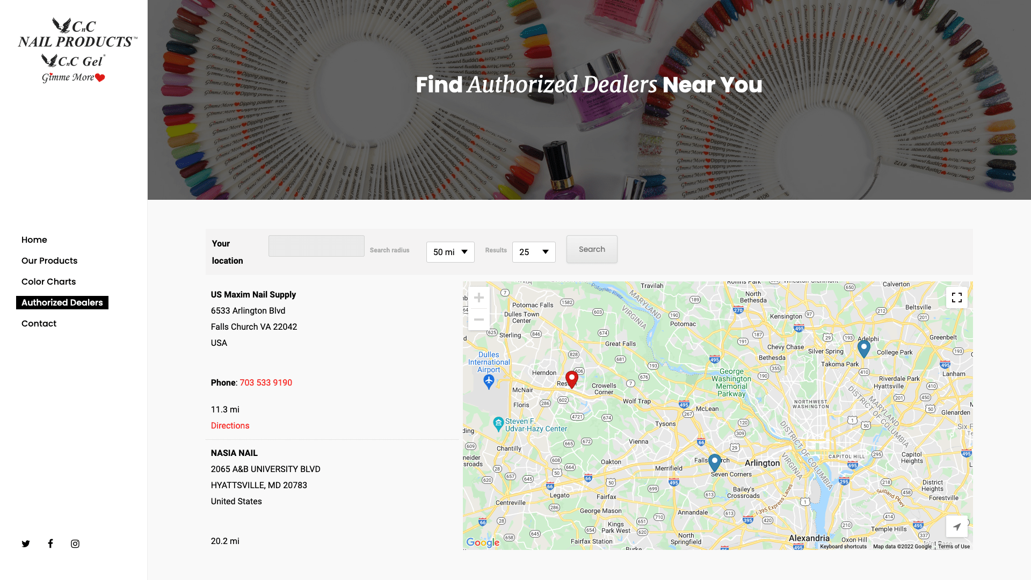
Task: Select the blue marker near Adelphi
Action: point(863,349)
